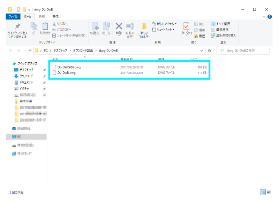Click the search box for dwg-DL-DwB
279x209 pixels.
pos(246,51)
